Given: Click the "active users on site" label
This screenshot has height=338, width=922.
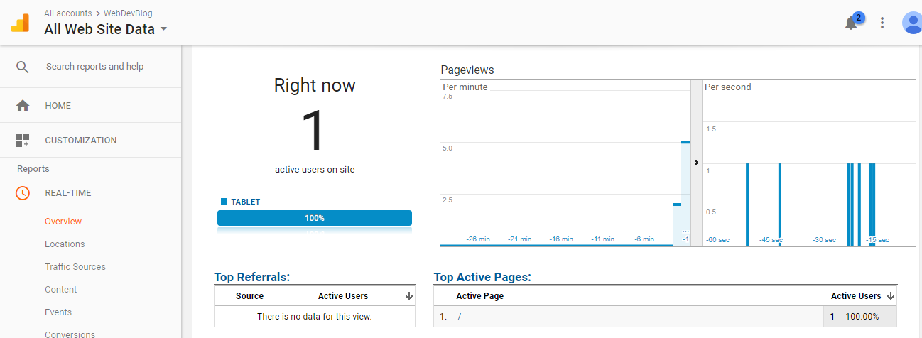Looking at the screenshot, I should pyautogui.click(x=315, y=170).
